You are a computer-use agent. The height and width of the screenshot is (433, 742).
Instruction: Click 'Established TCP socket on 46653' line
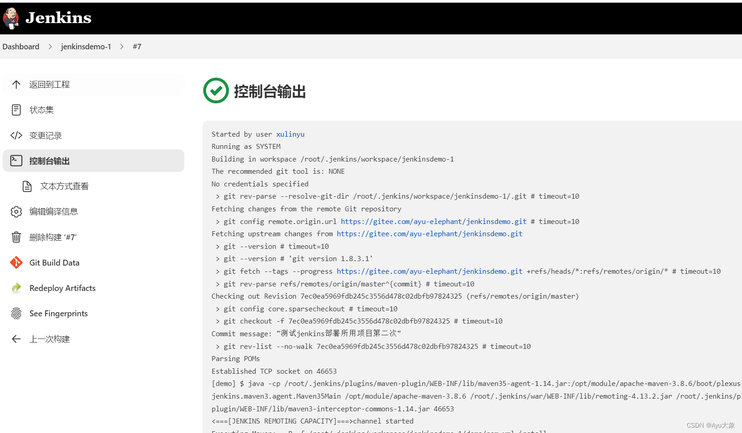point(274,371)
